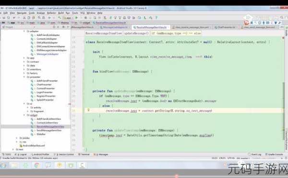The height and width of the screenshot is (178, 288).
Task: Click the widget segment in navigation bar
Action: point(86,22)
